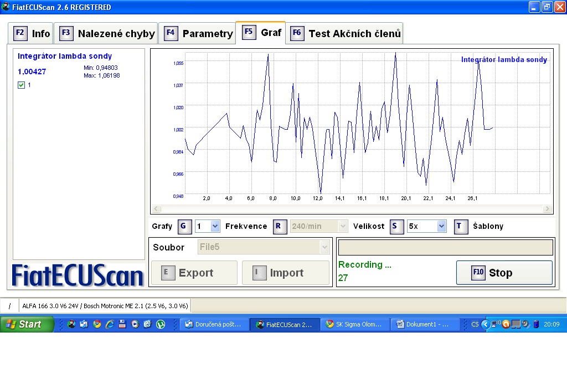Switch to Dokument1 in the taskbar
The image size is (567, 378).
click(426, 324)
